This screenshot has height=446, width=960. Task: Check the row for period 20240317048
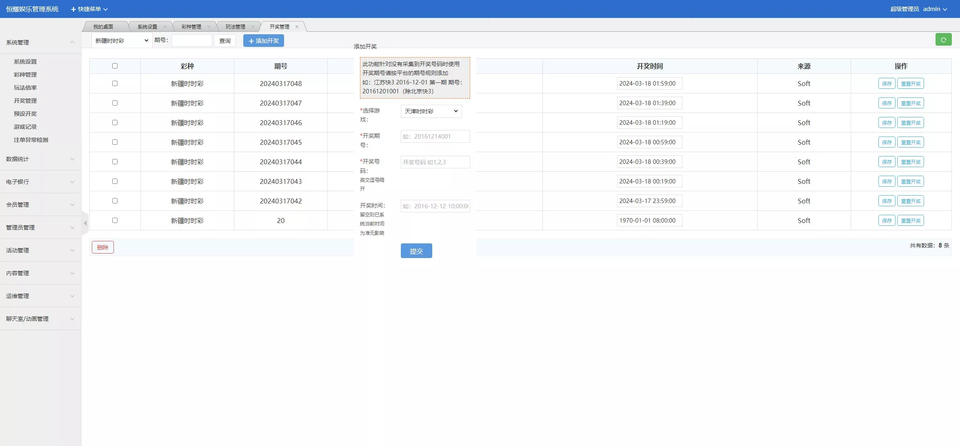click(x=115, y=83)
